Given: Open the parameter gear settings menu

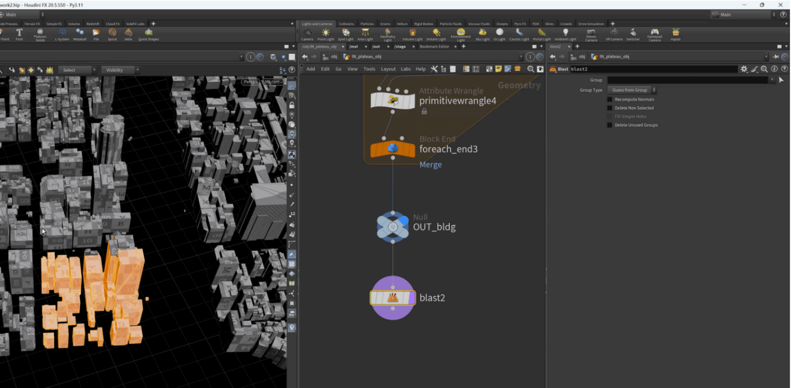Looking at the screenshot, I should 743,69.
